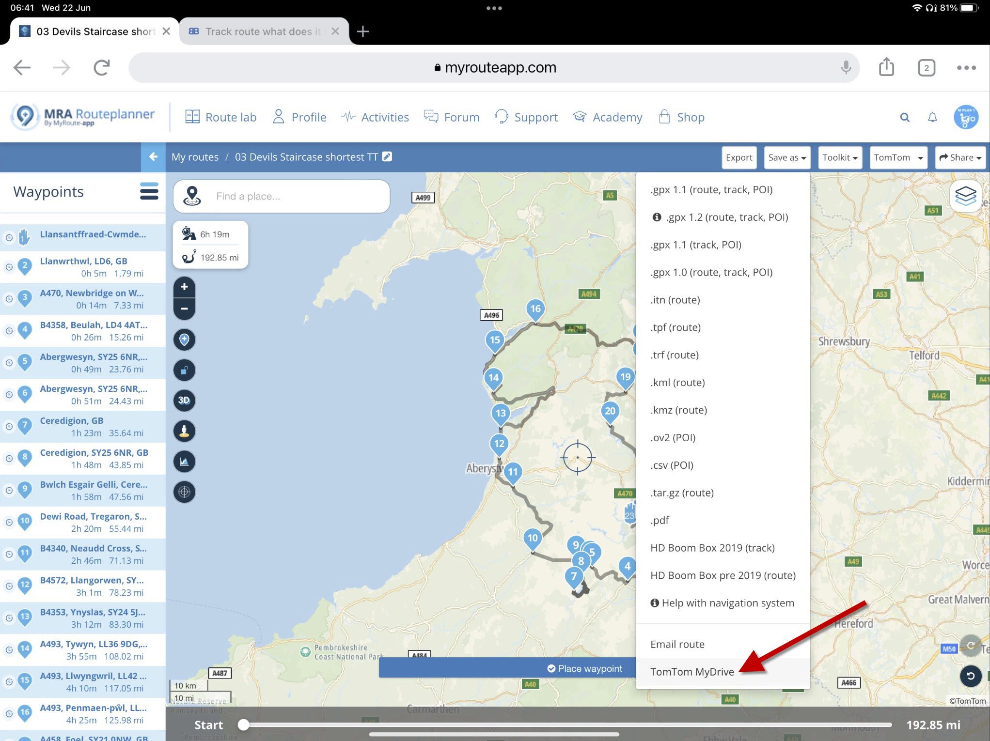Select waypoint 7 Ceredigion, GB

[x=83, y=427]
